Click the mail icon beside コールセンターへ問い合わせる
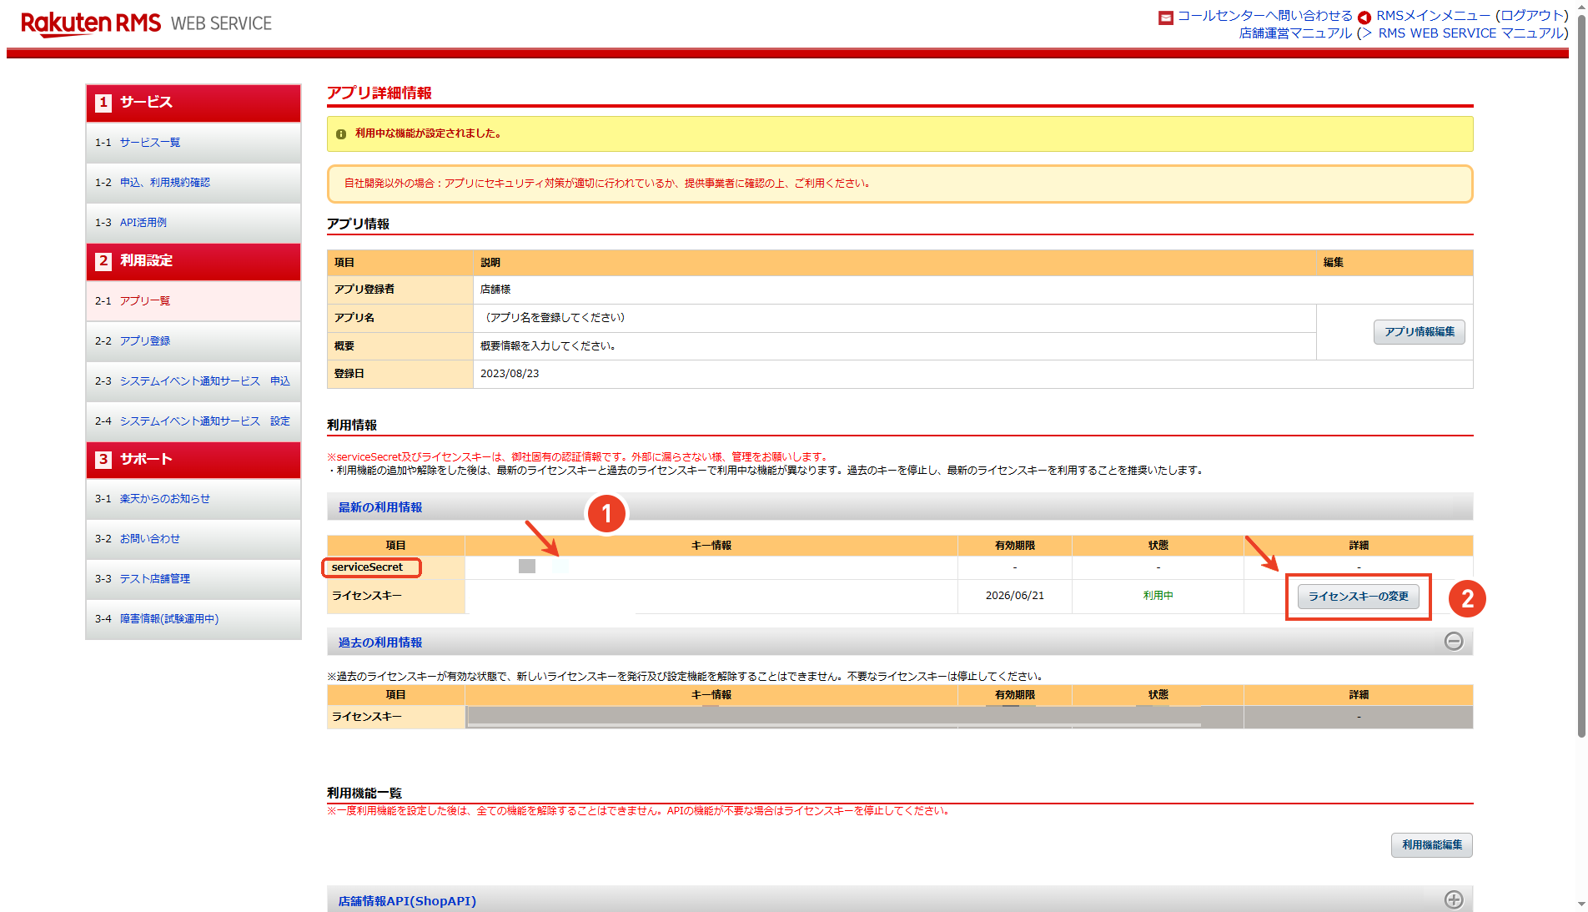The image size is (1588, 912). click(x=1166, y=18)
